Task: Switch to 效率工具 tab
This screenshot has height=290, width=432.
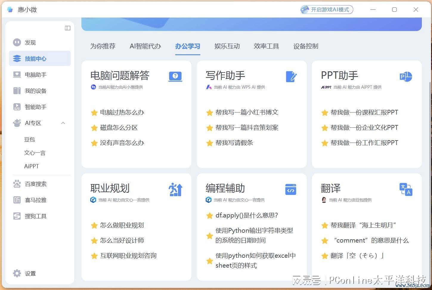Action: 266,46
